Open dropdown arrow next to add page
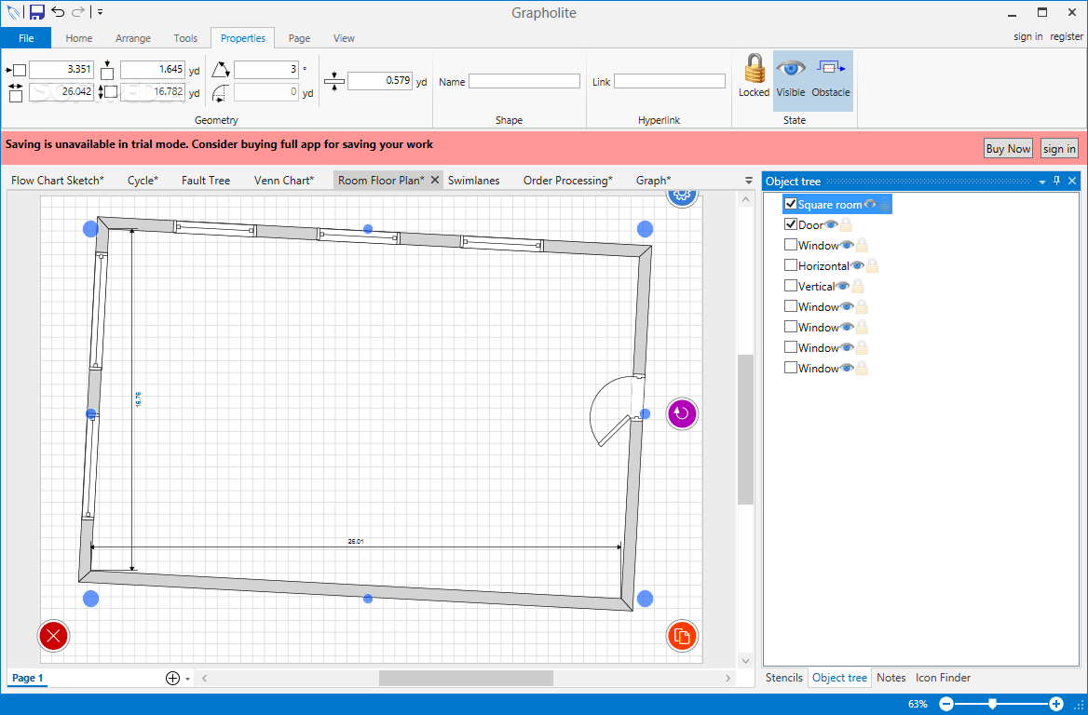Viewport: 1088px width, 715px height. click(x=187, y=679)
